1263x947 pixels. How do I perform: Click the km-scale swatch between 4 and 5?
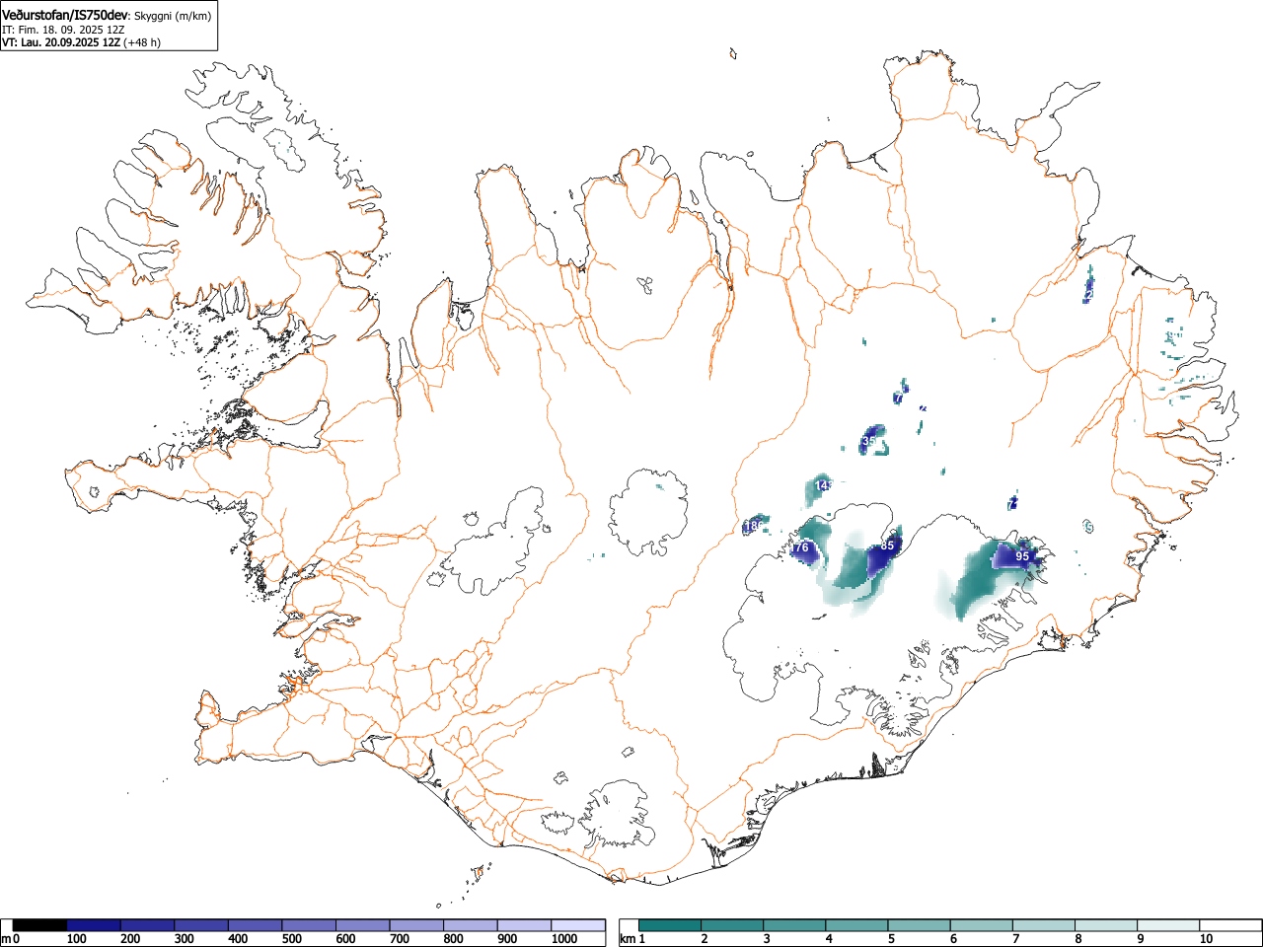pos(857,925)
